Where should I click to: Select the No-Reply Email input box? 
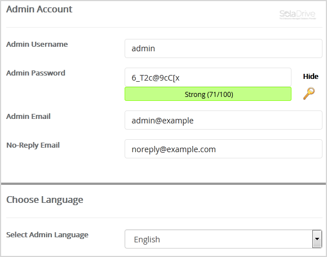pyautogui.click(x=223, y=149)
